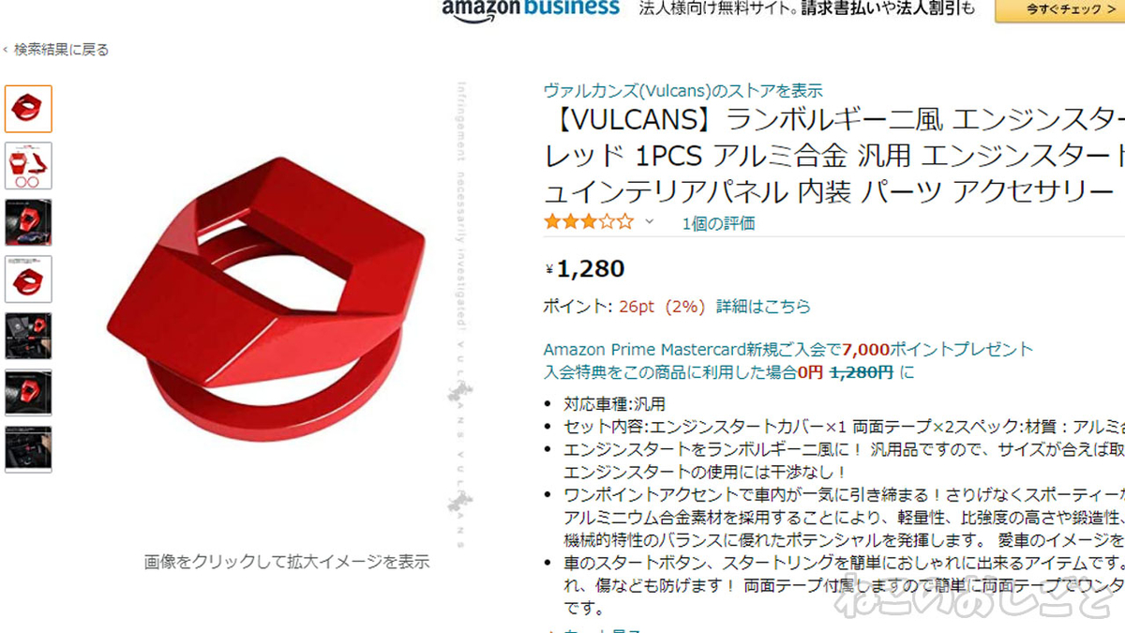Viewport: 1125px width, 633px height.
Task: Select the seventh thumbnail at the bottom
Action: (28, 449)
